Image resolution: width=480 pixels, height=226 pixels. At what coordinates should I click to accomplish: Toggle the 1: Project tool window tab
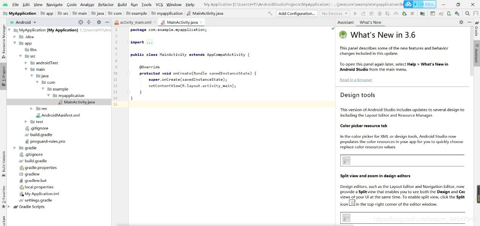[3, 77]
